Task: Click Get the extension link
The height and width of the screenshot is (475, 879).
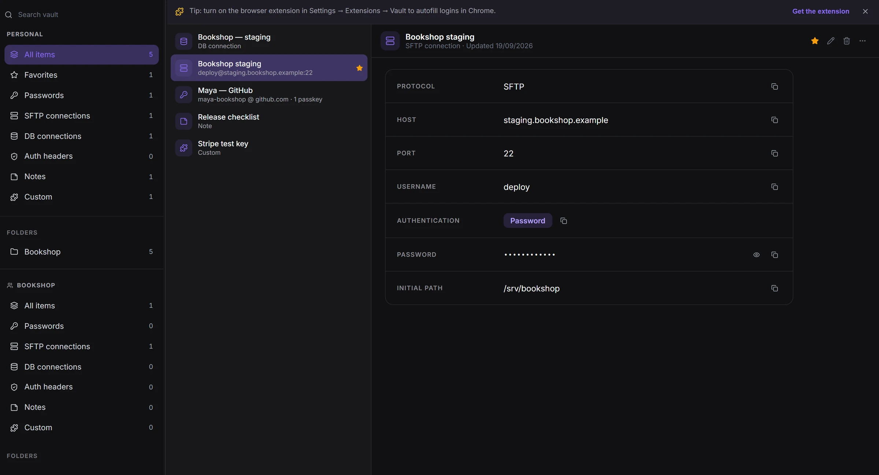Action: point(820,11)
